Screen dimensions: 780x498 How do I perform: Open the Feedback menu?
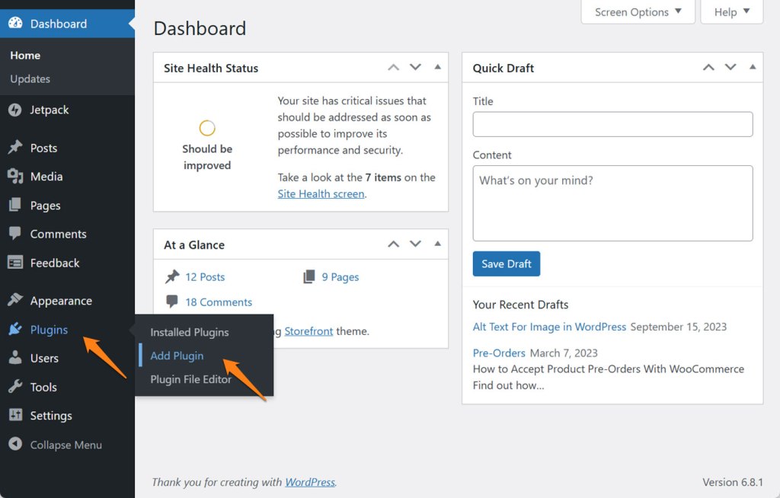click(x=55, y=263)
